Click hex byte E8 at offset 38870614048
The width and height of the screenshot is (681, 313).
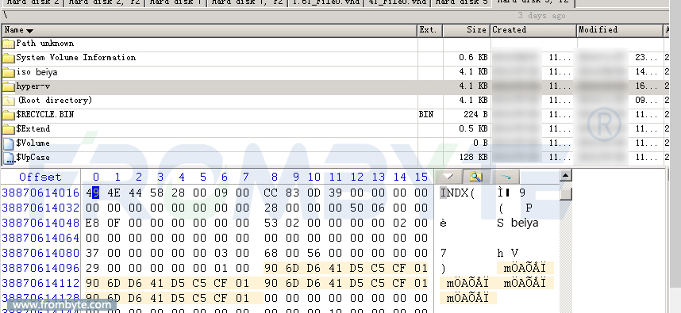(x=93, y=223)
